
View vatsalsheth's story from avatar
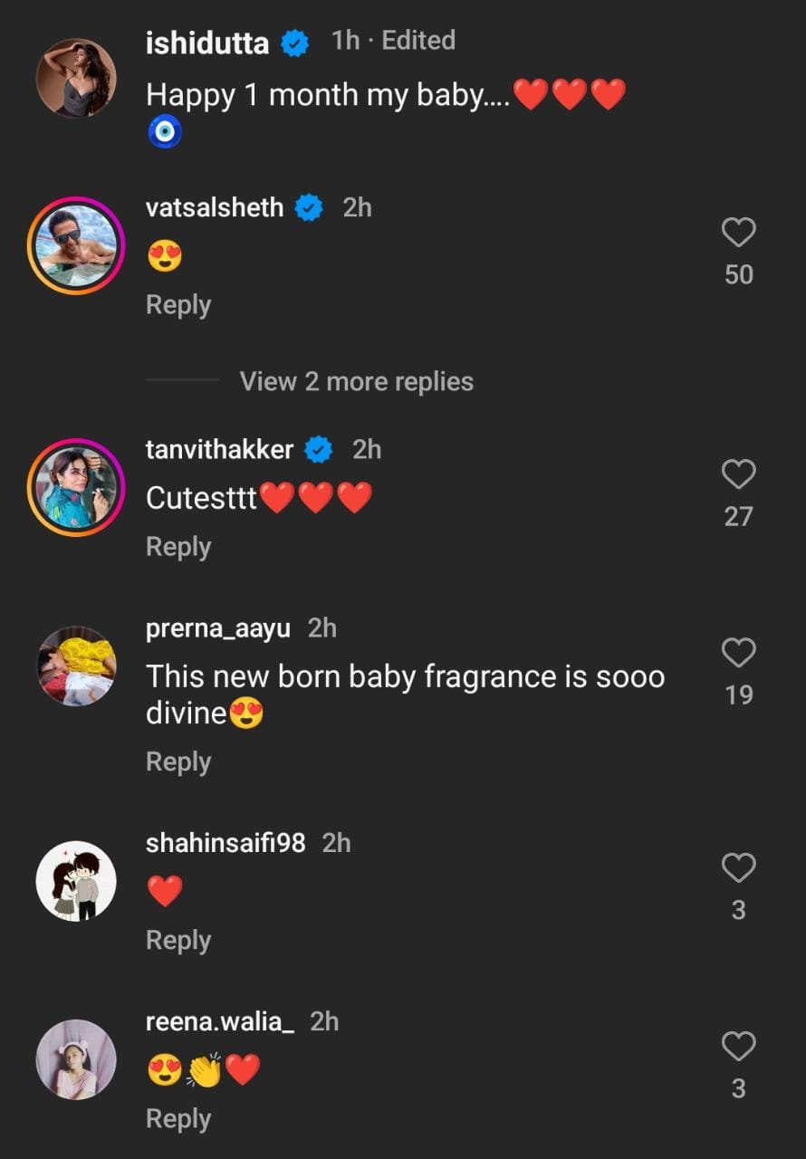pos(76,245)
